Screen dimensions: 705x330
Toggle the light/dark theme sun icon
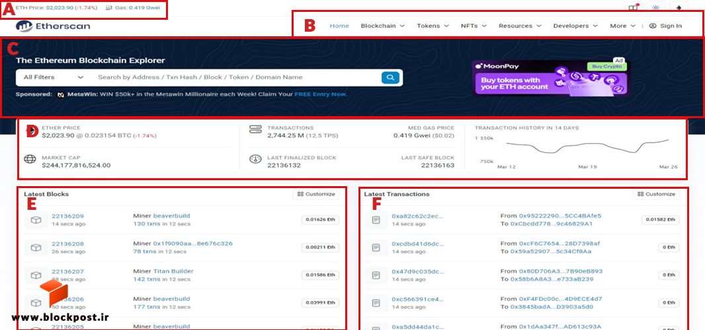coord(656,8)
